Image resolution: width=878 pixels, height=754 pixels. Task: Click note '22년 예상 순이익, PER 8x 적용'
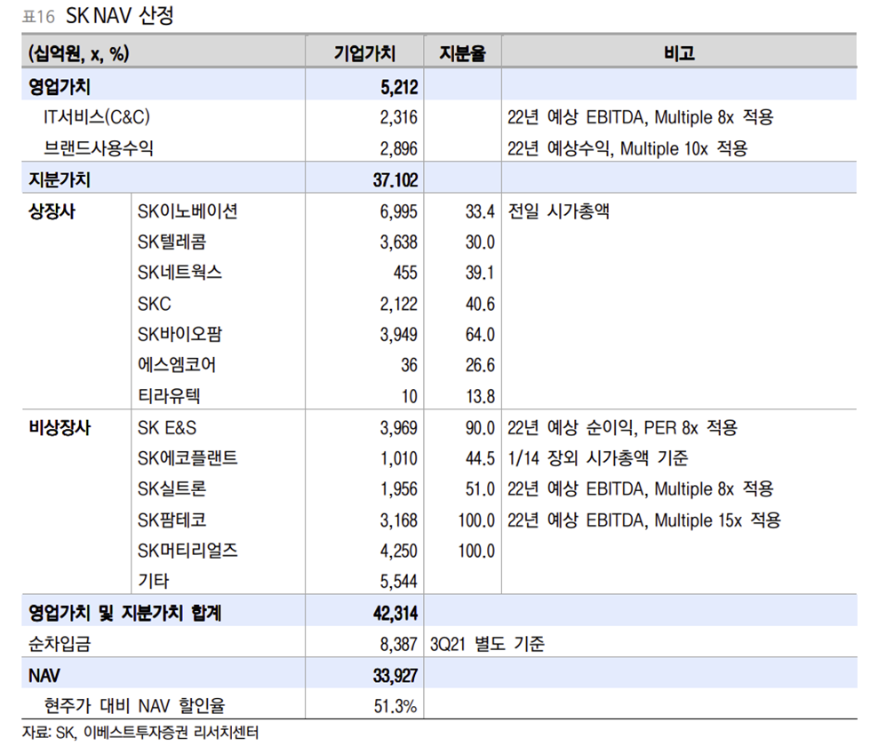point(623,428)
